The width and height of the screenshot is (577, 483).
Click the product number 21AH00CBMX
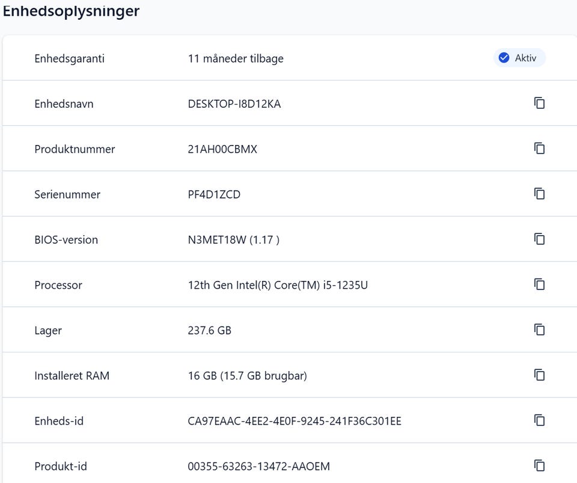click(222, 149)
